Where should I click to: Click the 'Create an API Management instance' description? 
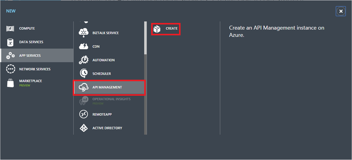coord(277,31)
